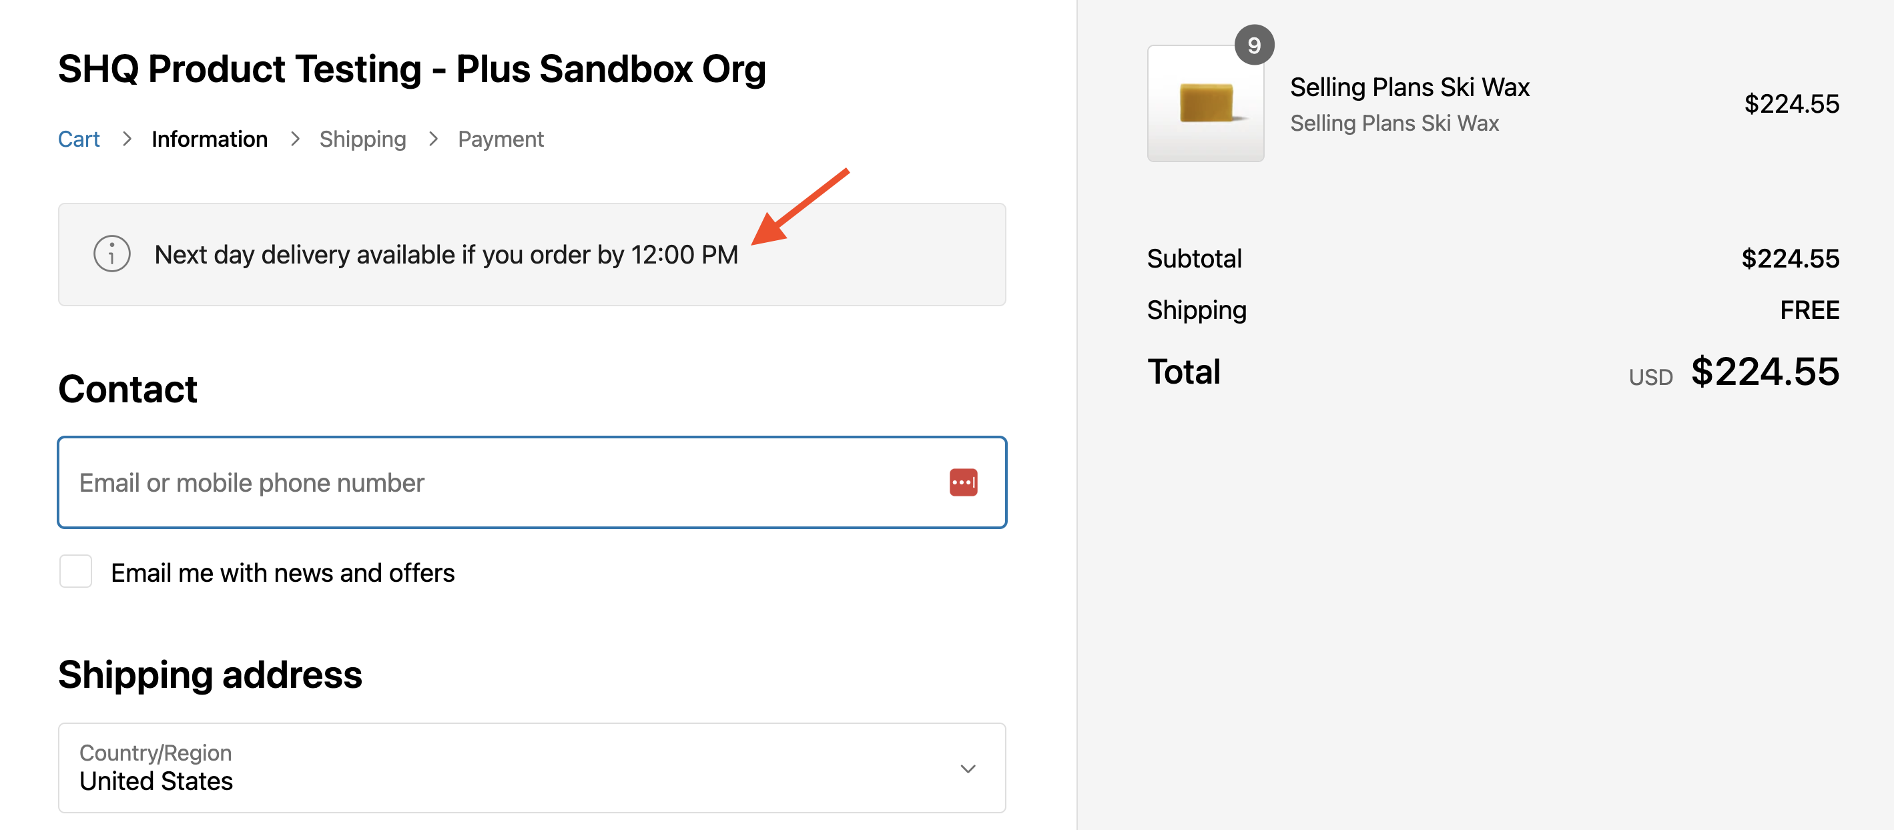Click the chevron after Cart breadcrumb
This screenshot has height=830, width=1894.
(126, 139)
